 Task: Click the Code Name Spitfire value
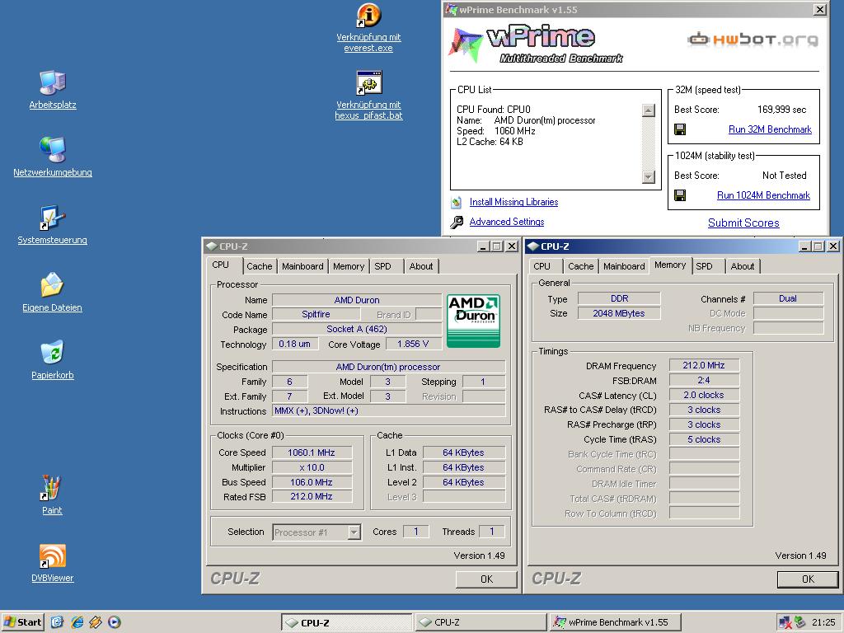click(316, 314)
